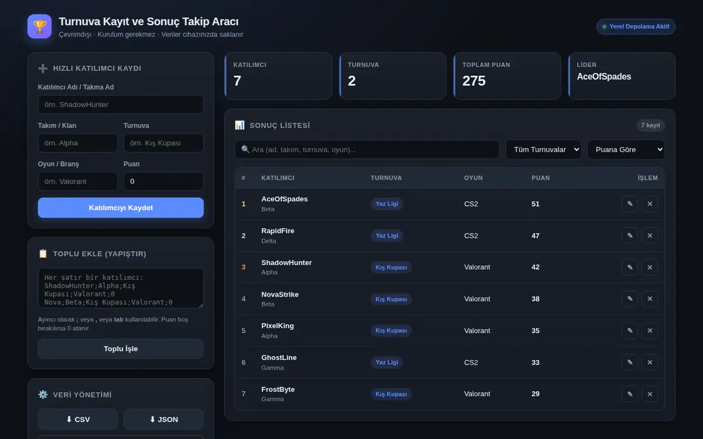Click the GhostLine participant name
This screenshot has height=439, width=703.
pos(279,358)
